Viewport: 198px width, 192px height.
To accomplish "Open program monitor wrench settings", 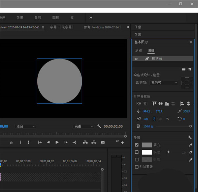I will click(x=99, y=126).
